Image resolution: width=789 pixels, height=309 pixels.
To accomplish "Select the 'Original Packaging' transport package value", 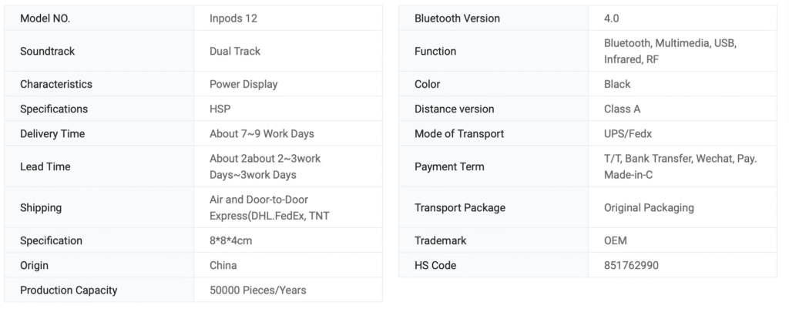I will pyautogui.click(x=649, y=207).
